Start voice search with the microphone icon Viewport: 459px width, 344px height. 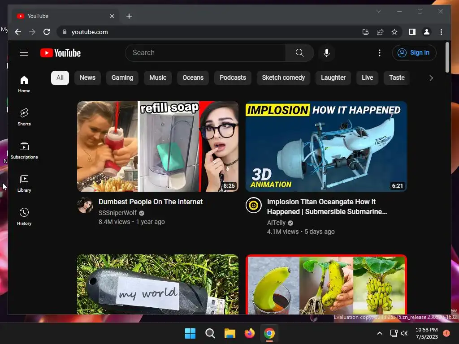click(x=327, y=53)
